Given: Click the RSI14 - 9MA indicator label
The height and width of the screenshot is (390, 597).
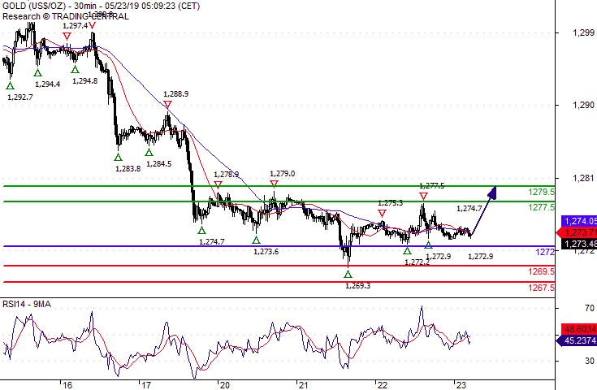Looking at the screenshot, I should click(27, 304).
